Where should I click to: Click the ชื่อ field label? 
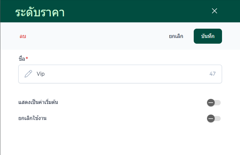click(22, 59)
